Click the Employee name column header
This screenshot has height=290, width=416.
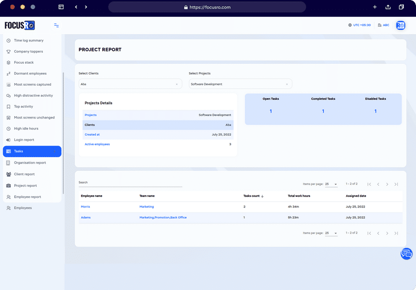point(91,196)
